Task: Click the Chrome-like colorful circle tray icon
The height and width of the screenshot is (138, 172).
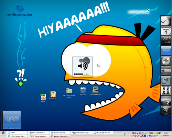Action: tap(135, 136)
